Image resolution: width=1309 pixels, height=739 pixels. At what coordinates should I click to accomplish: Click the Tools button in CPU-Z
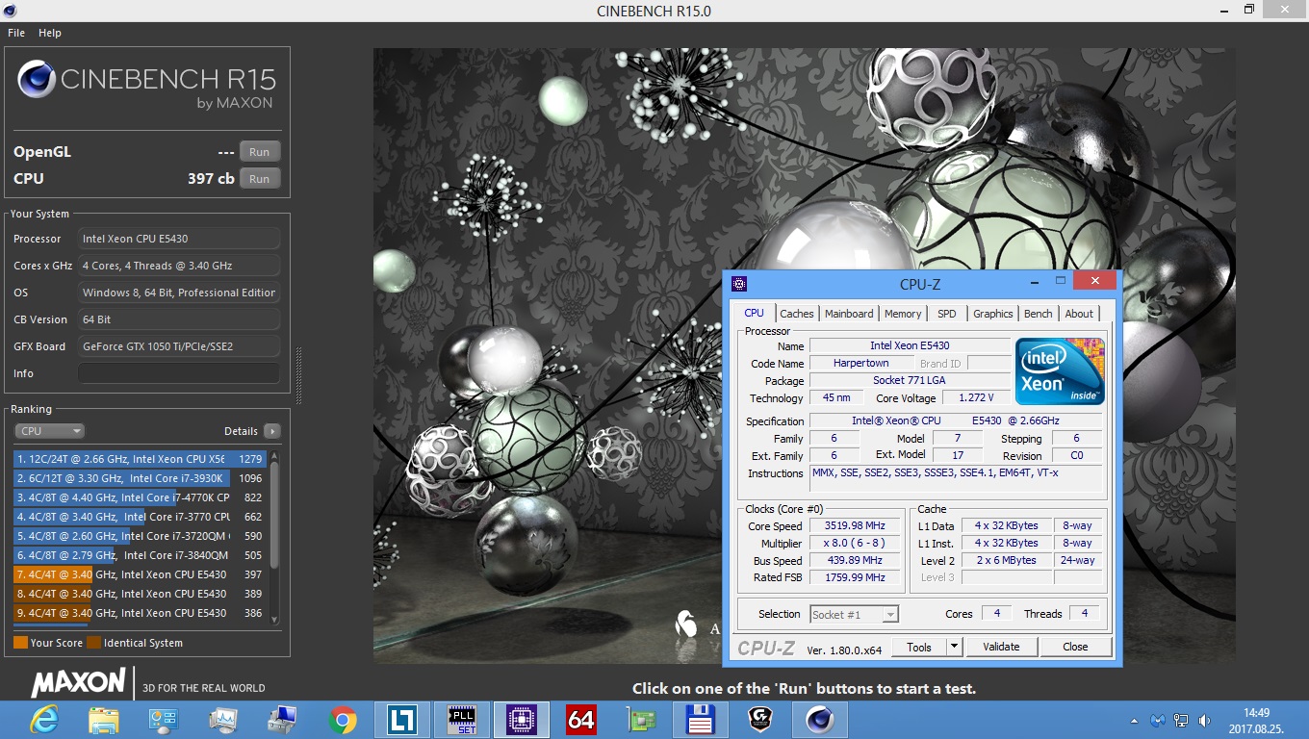coord(919,647)
